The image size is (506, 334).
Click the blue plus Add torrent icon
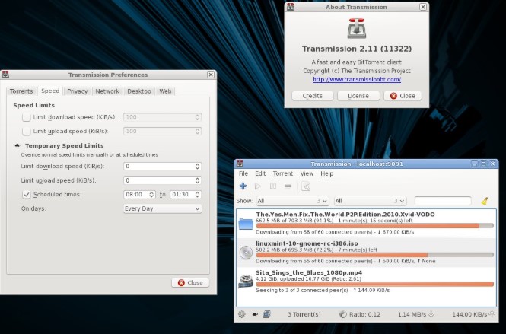pos(243,186)
